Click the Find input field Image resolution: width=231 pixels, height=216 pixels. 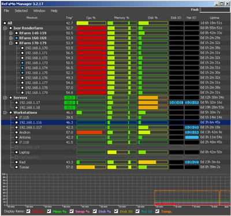[214, 10]
